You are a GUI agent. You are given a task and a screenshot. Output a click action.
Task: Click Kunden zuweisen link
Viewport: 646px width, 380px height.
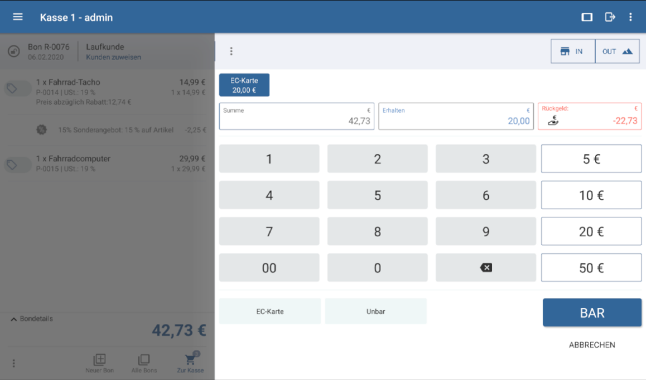(114, 57)
